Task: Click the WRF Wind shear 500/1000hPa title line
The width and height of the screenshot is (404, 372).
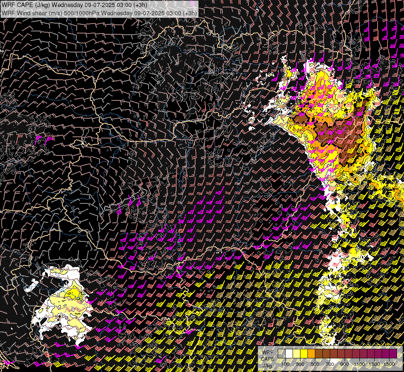Action: click(x=99, y=13)
